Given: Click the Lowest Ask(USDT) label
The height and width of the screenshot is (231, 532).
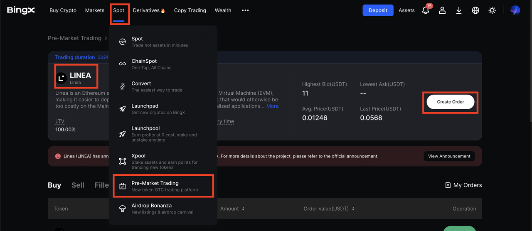Looking at the screenshot, I should (x=382, y=84).
